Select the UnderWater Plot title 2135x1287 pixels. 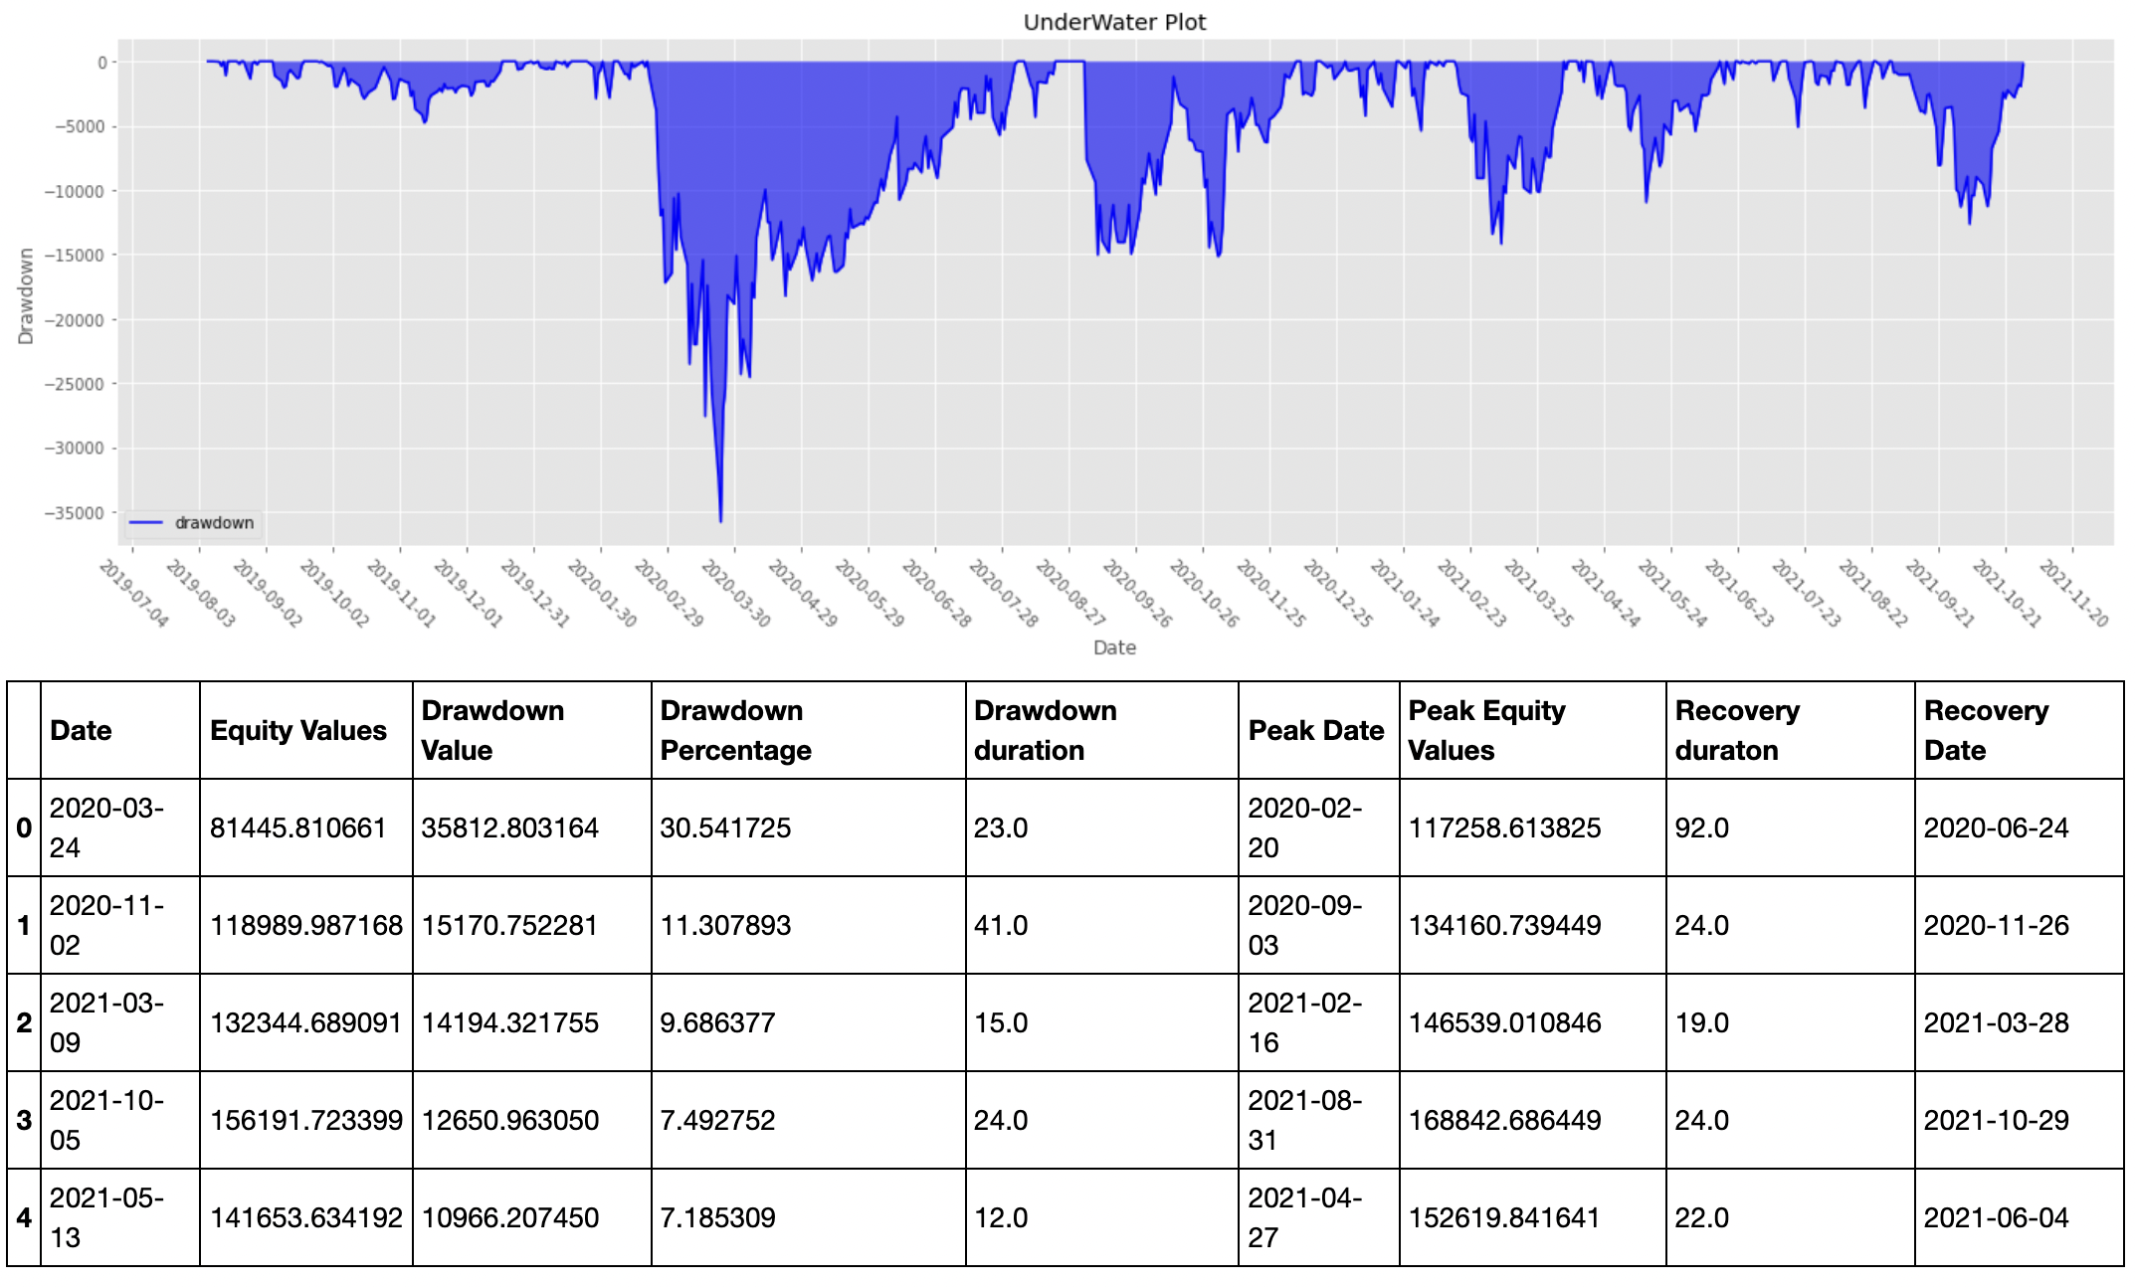pos(1113,22)
